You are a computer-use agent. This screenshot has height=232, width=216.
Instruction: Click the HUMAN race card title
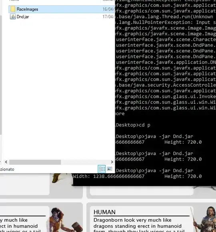(104, 212)
